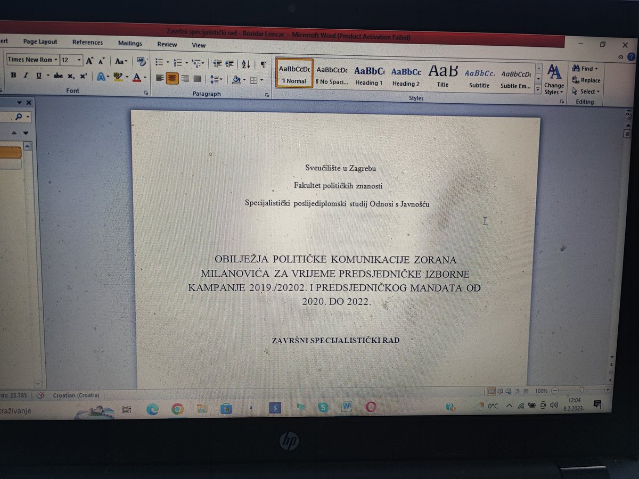Click the zoom slider handle
Viewport: 639px width, 479px height.
[581, 390]
